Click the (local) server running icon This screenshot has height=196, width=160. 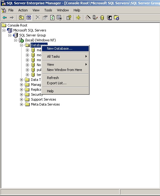pos(21,40)
